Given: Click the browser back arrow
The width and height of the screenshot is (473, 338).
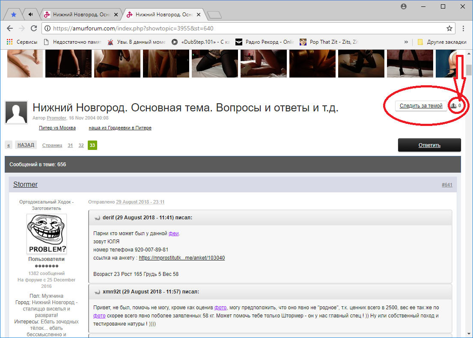Looking at the screenshot, I should tap(10, 29).
